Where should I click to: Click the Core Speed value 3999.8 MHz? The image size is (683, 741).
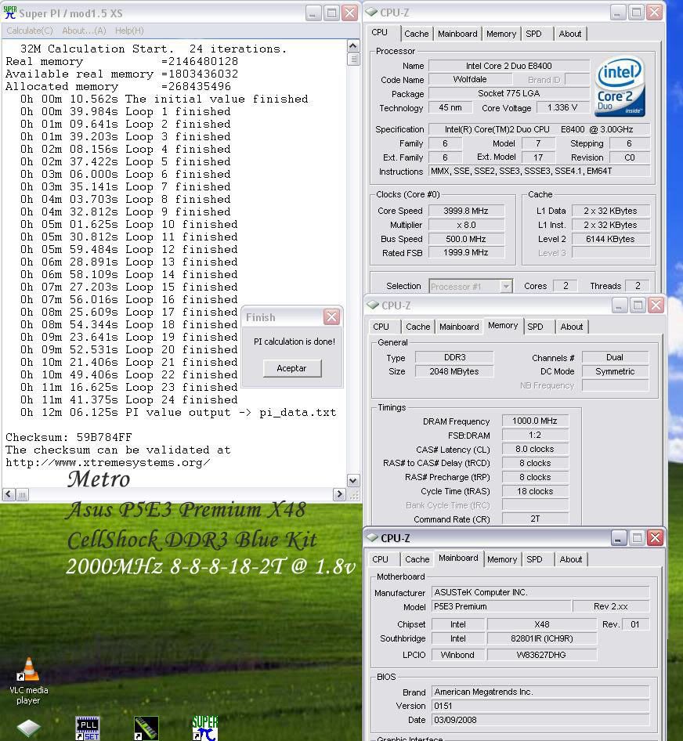pyautogui.click(x=466, y=211)
